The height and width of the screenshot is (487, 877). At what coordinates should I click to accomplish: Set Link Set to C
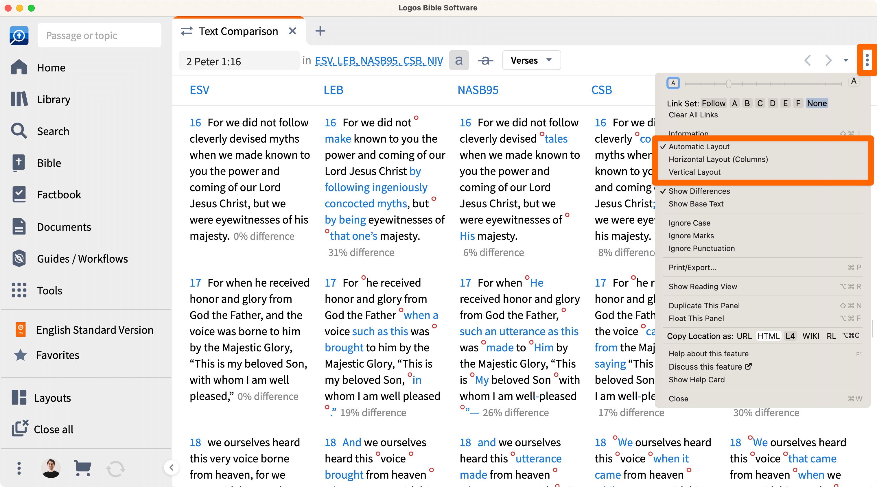[x=760, y=103]
